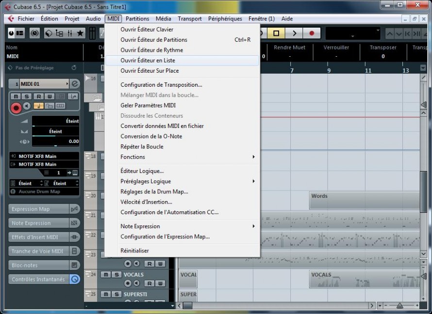Click the transport Stop button
The image size is (432, 314).
276,33
